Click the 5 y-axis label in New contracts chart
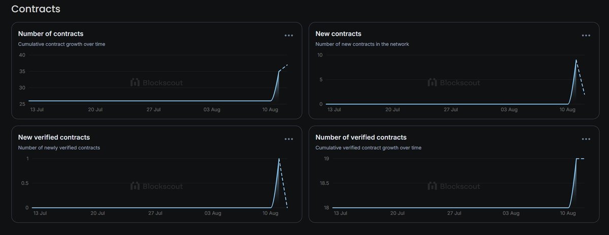 point(321,79)
